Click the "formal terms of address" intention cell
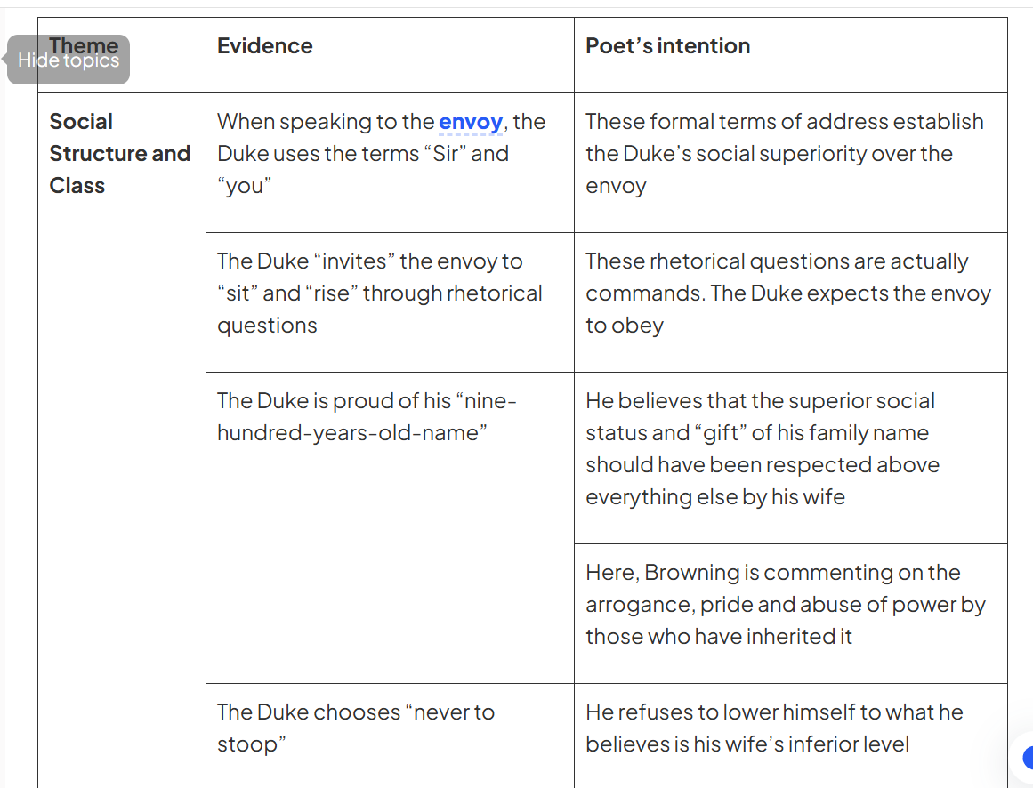 tap(784, 153)
